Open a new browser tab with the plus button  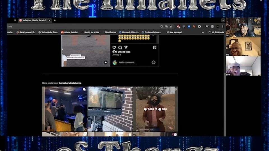point(55,20)
